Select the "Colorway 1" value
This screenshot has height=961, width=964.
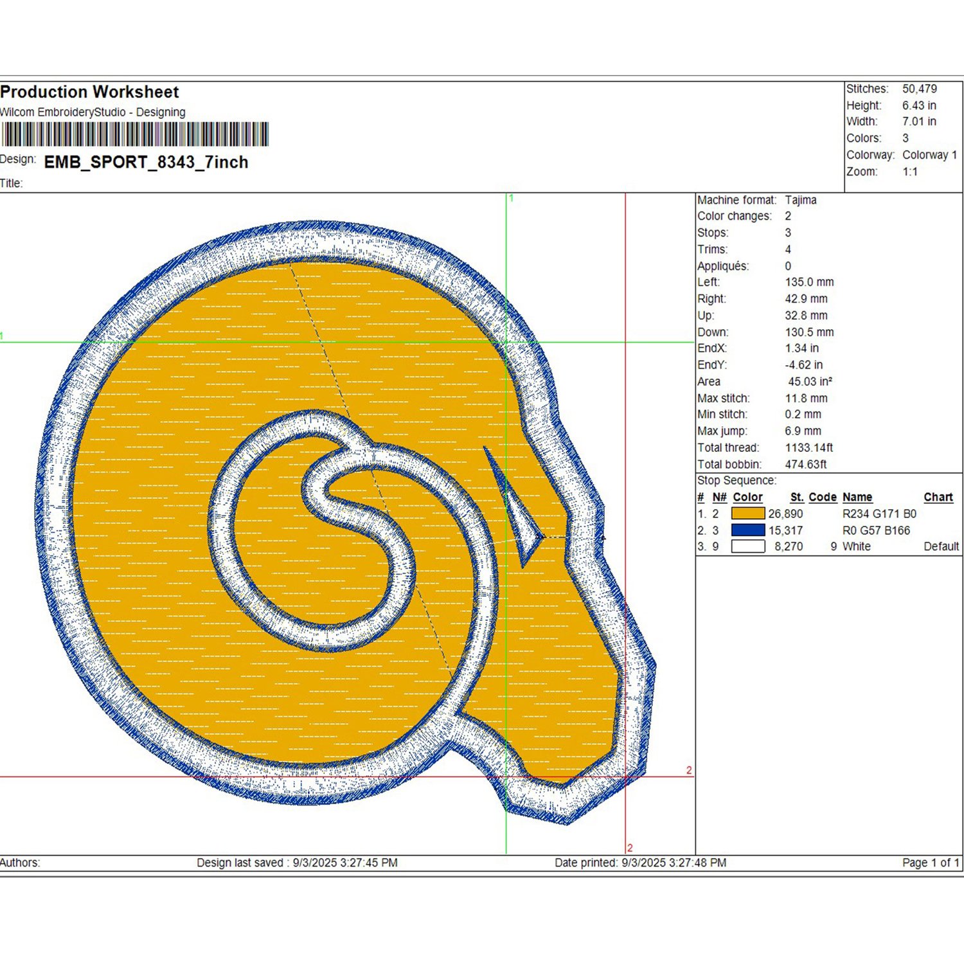[x=929, y=155]
